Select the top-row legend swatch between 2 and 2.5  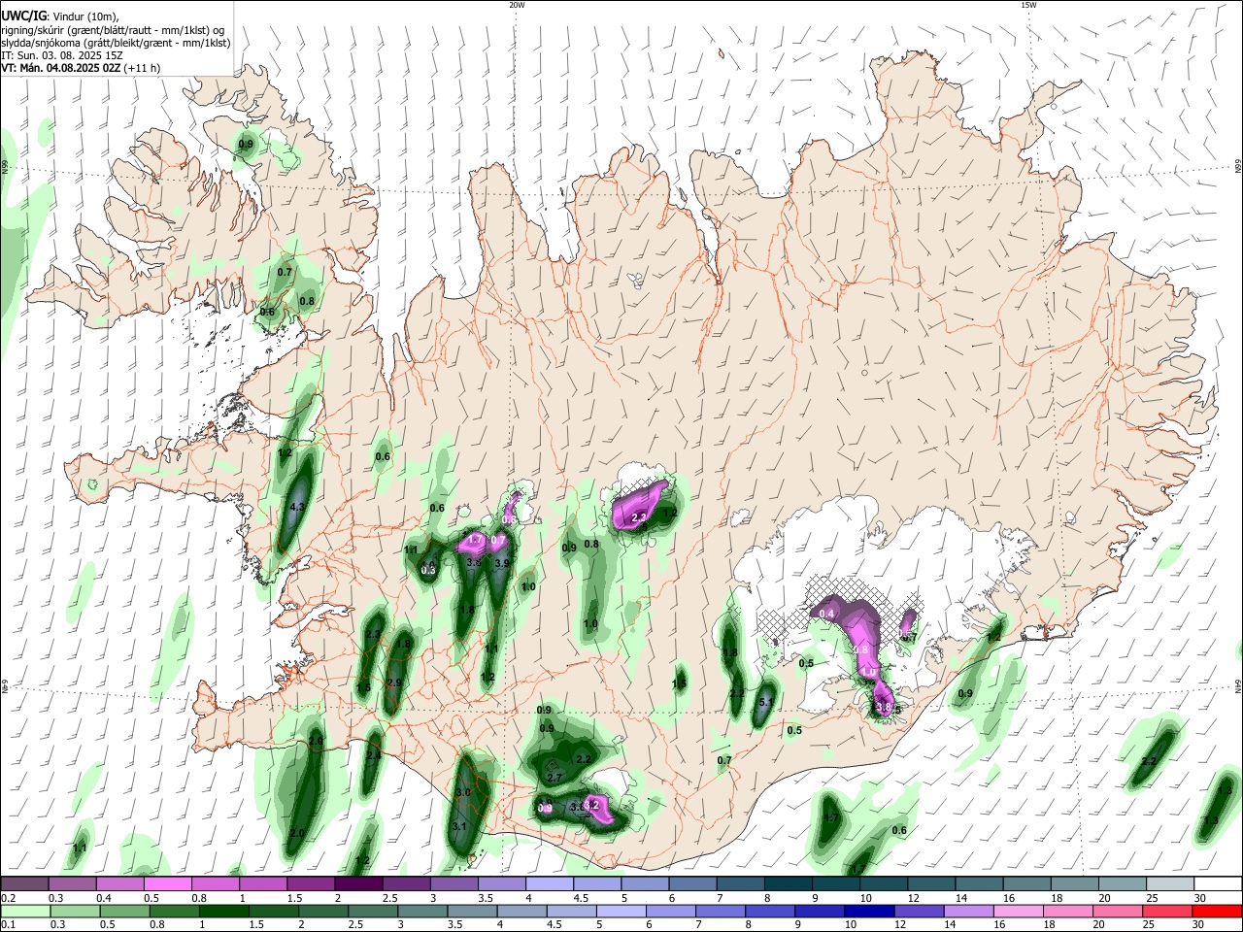pos(358,883)
